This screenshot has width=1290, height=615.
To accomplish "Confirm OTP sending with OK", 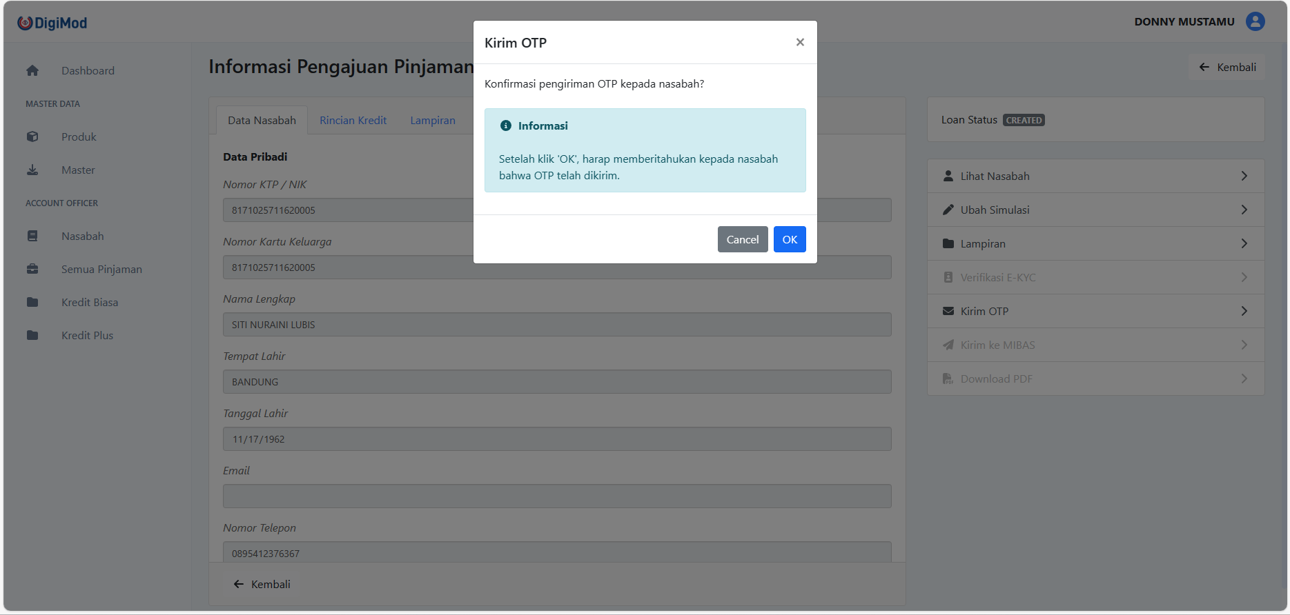I will coord(790,239).
